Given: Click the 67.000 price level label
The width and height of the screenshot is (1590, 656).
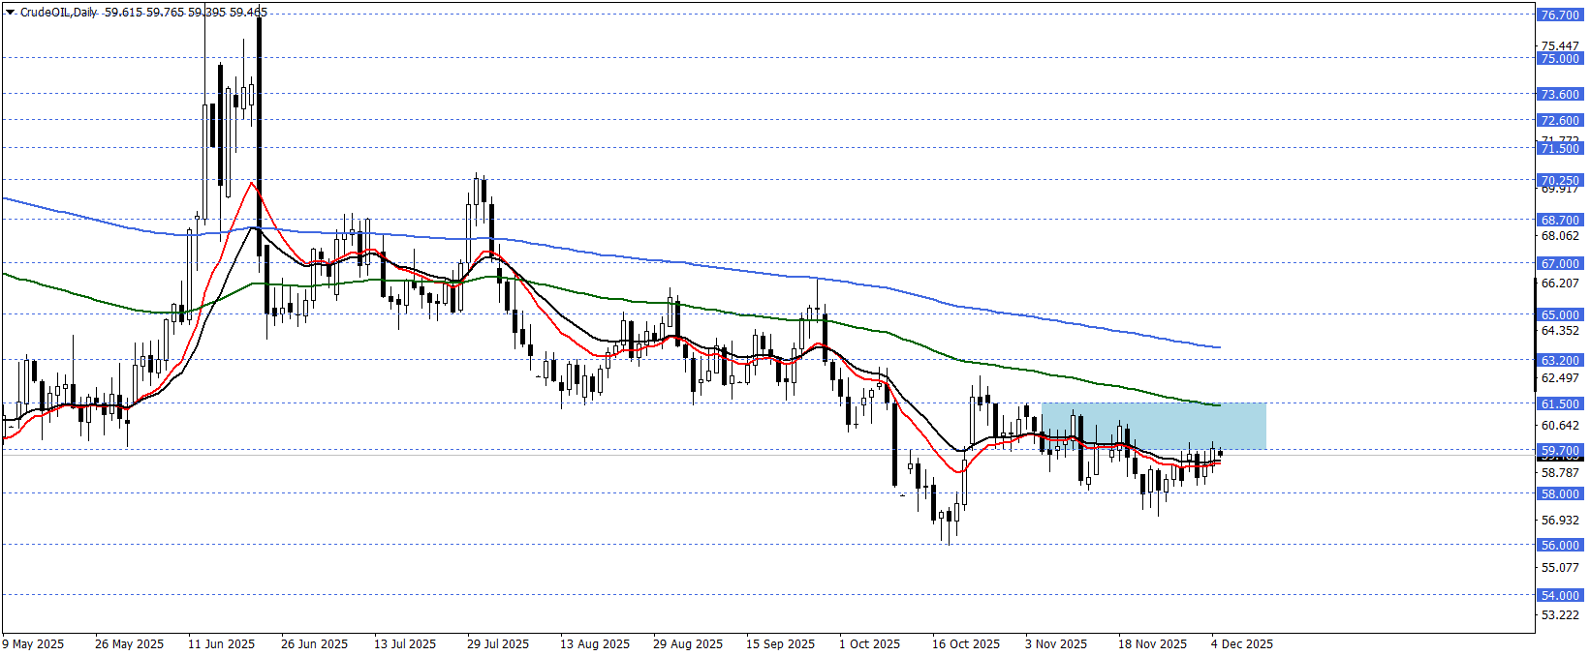Looking at the screenshot, I should (1560, 263).
